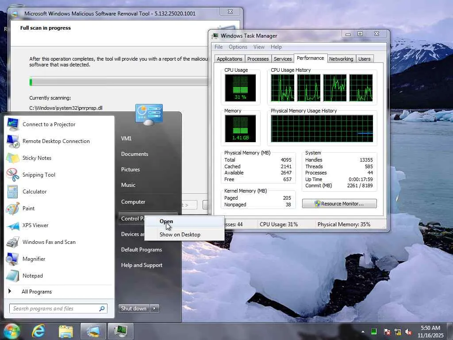
Task: Launch Snipping Tool scissors icon
Action: click(x=13, y=174)
